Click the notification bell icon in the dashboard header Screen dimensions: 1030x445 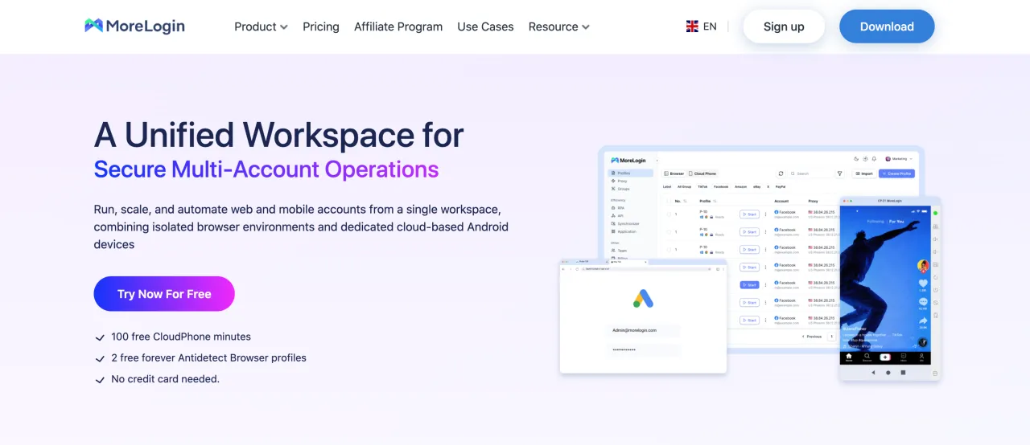pos(875,159)
